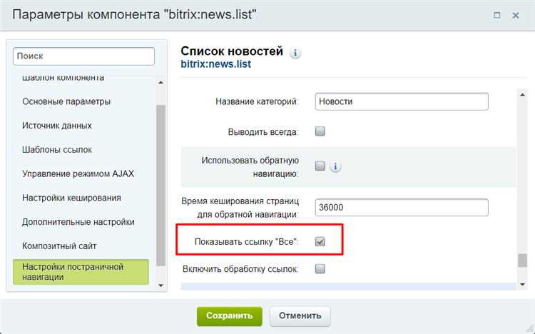The image size is (535, 334).
Task: Toggle Выводить всегда checkbox
Action: pyautogui.click(x=320, y=131)
